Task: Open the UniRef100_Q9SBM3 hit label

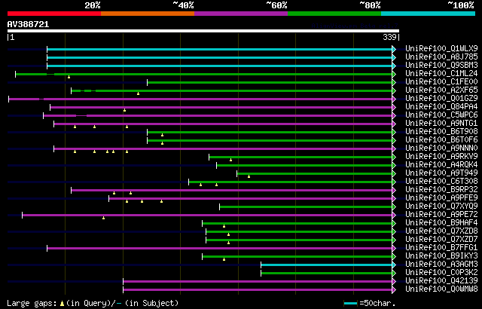Action: click(x=441, y=65)
